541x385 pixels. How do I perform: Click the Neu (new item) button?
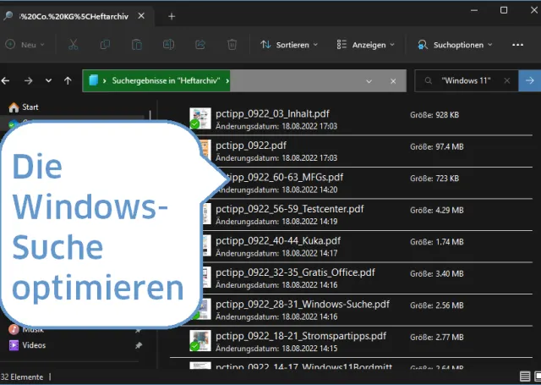coord(25,45)
